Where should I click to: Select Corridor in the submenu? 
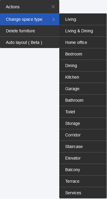point(83,135)
